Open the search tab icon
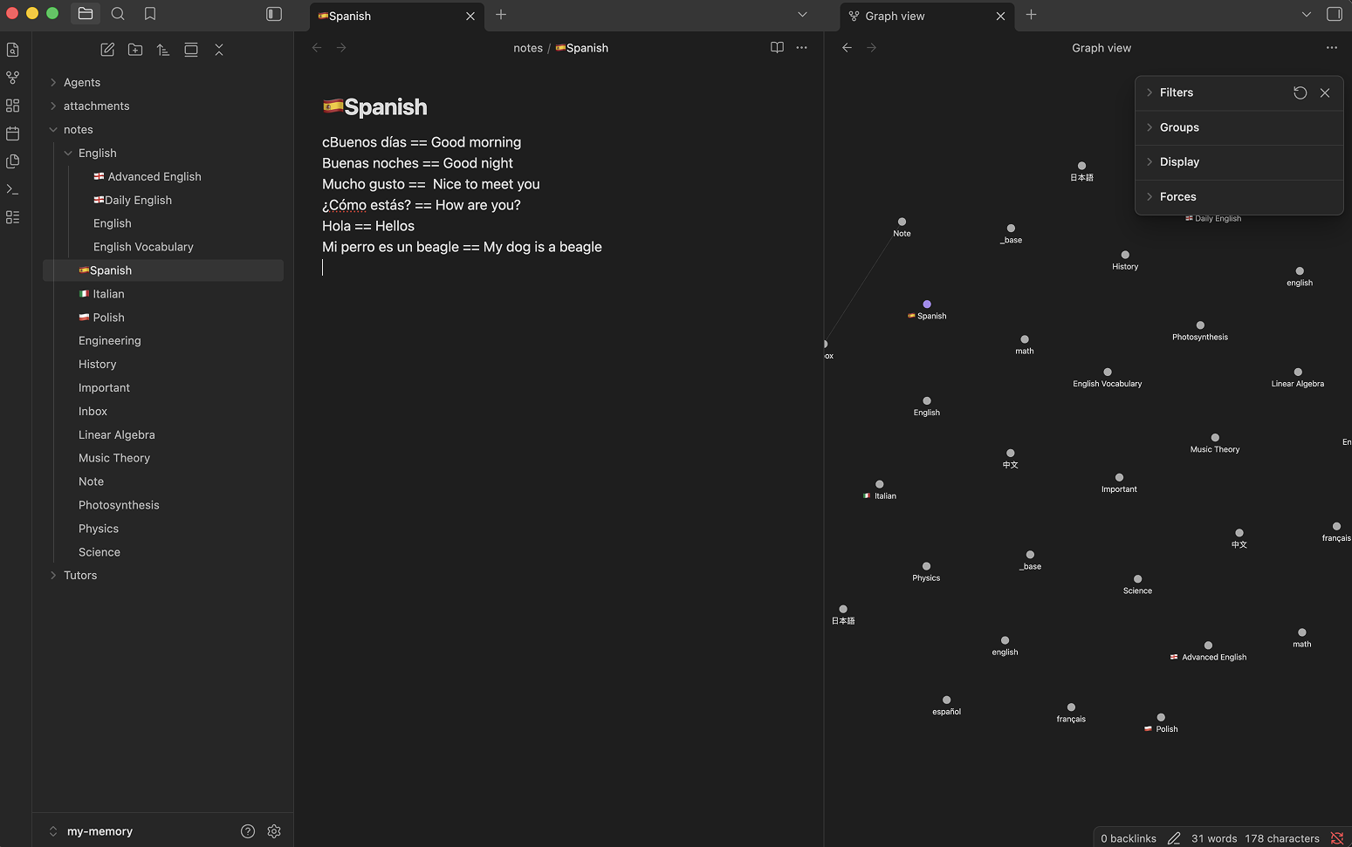The width and height of the screenshot is (1352, 847). pyautogui.click(x=118, y=14)
